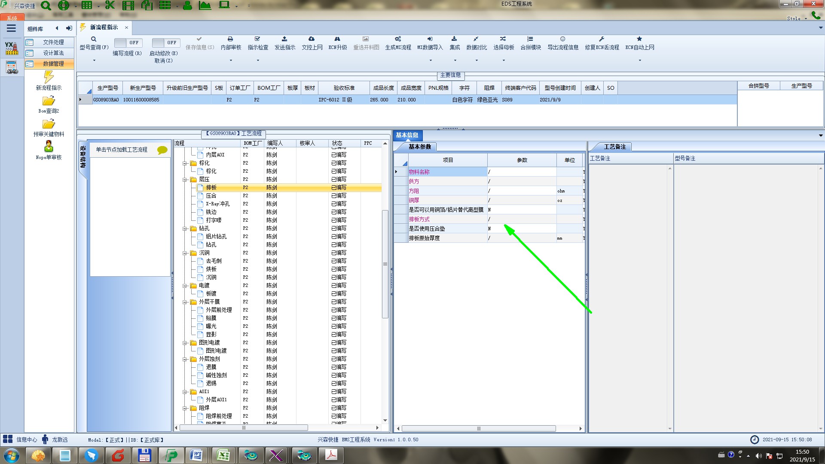This screenshot has width=825, height=464.
Task: Click the 导出流程信息 smiley icon
Action: [562, 39]
